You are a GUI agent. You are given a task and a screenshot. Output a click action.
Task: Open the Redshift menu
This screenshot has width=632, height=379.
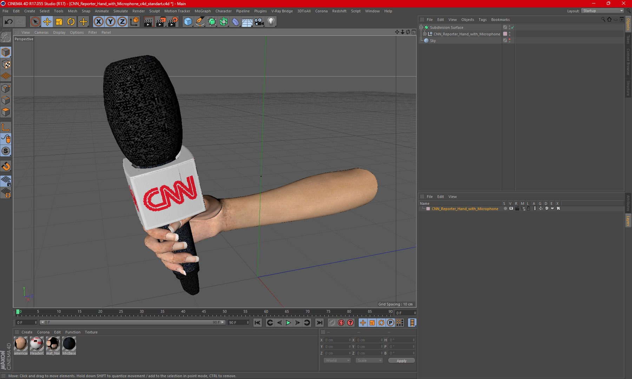(339, 11)
